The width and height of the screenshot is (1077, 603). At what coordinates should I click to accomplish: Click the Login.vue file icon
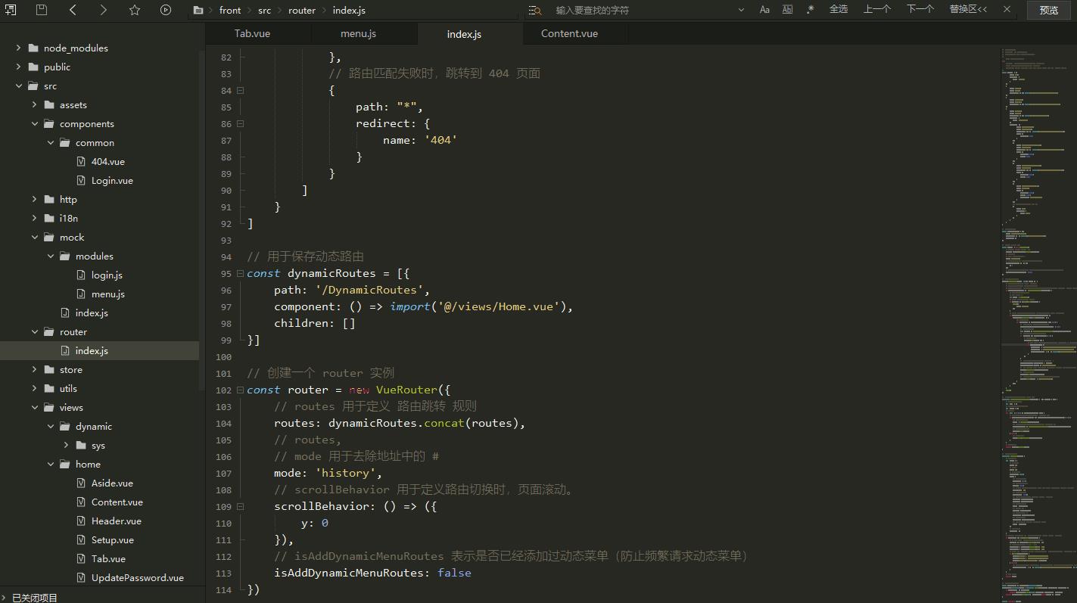pos(82,180)
